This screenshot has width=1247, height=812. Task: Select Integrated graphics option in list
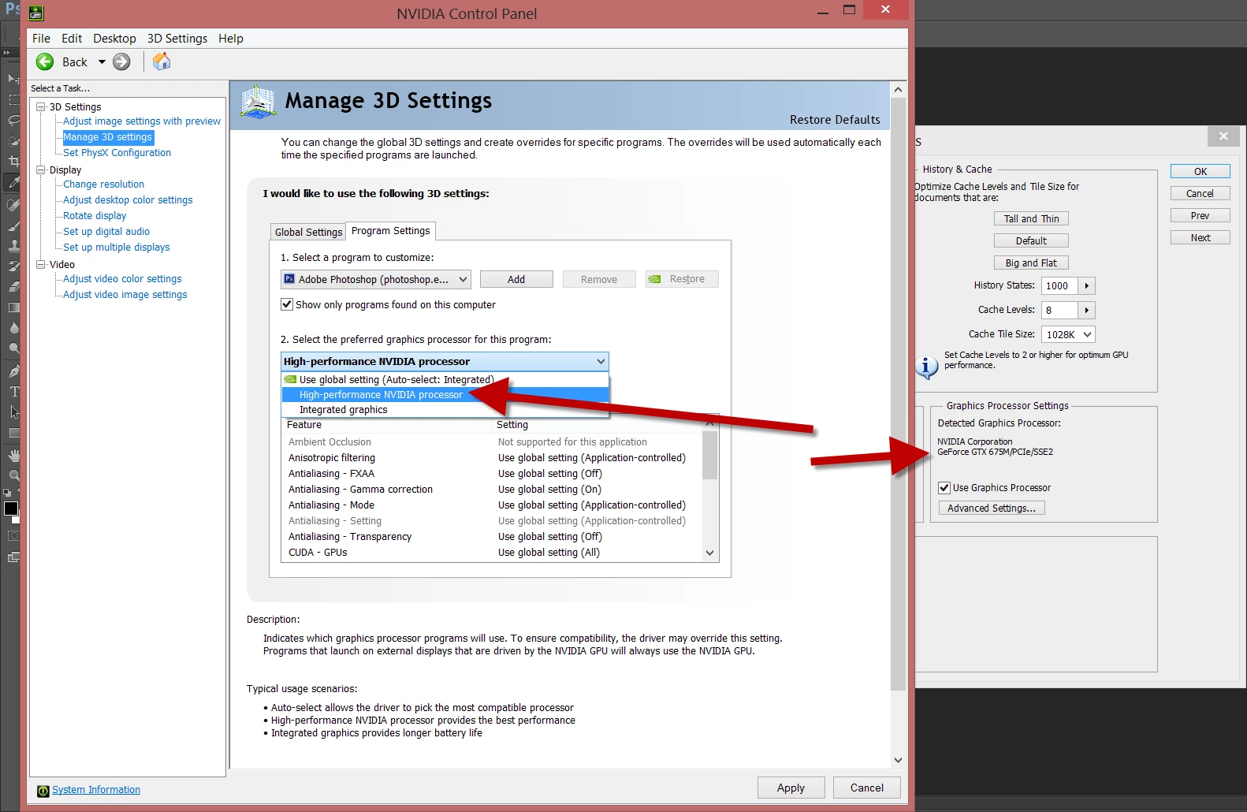coord(445,410)
